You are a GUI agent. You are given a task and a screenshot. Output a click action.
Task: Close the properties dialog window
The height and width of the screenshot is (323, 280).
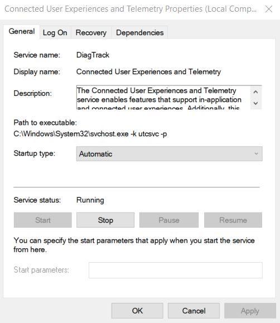(x=269, y=9)
